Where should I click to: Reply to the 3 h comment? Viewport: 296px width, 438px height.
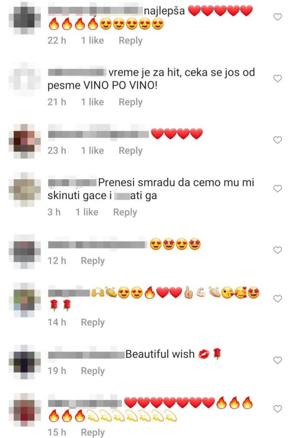coord(125,212)
